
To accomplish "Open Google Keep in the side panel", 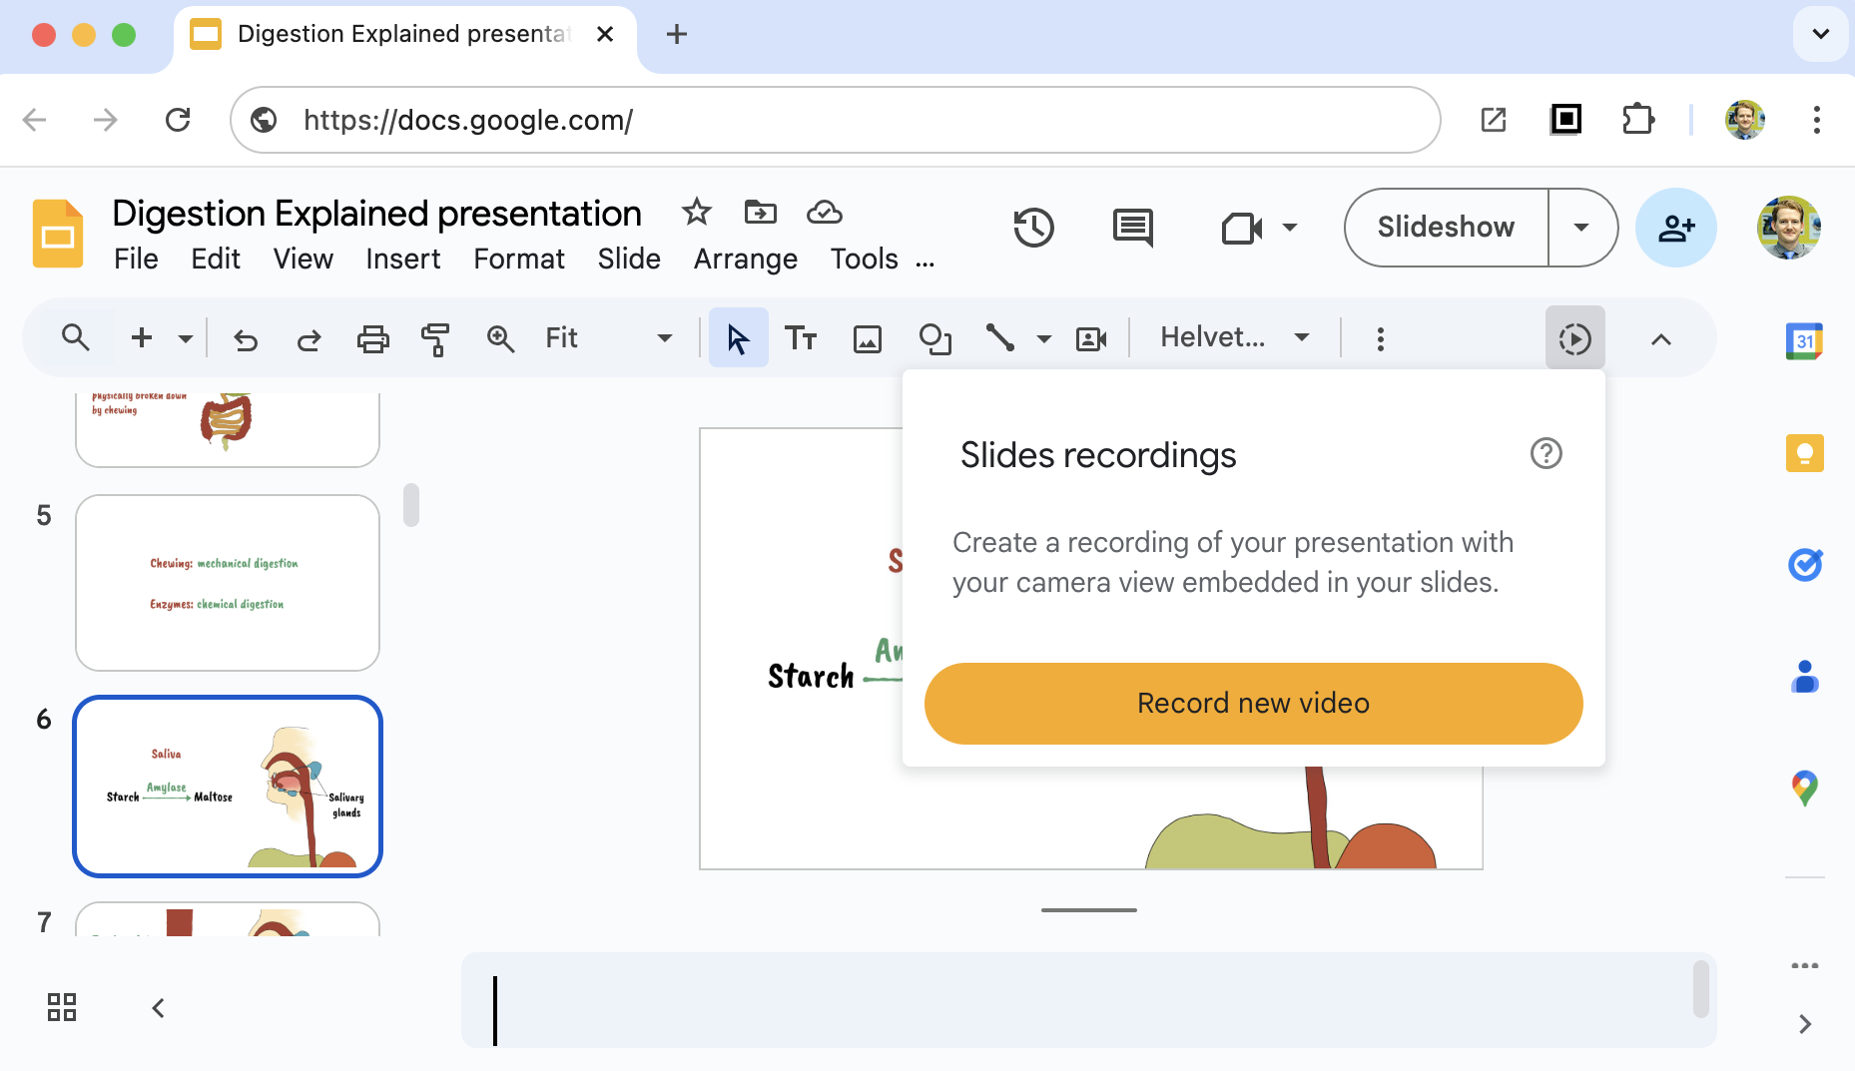I will [1804, 452].
